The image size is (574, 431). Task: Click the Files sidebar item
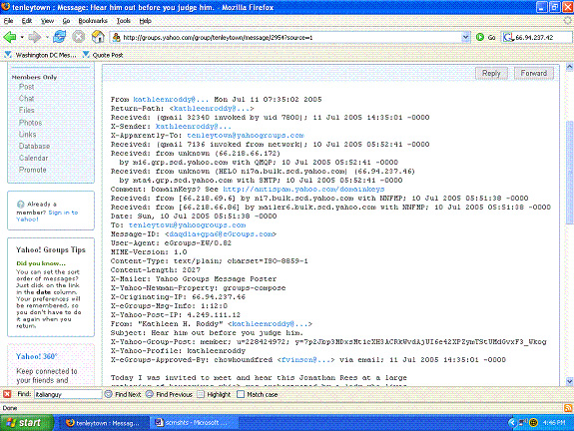26,110
